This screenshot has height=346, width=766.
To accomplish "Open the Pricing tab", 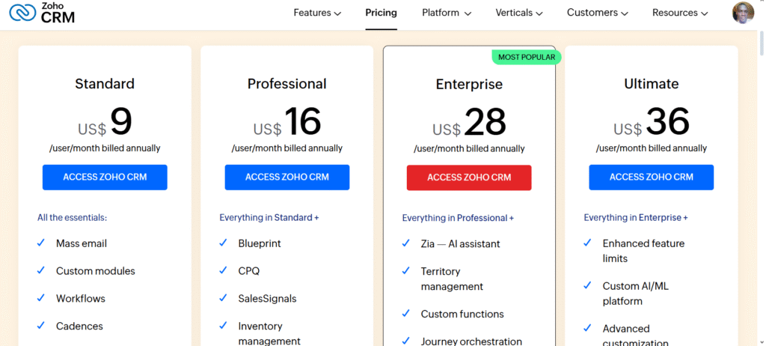I will [381, 13].
